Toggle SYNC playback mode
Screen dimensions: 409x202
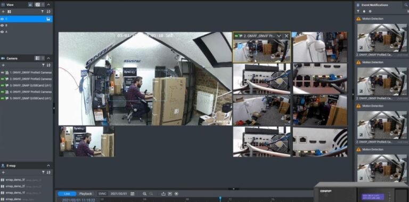(102, 193)
